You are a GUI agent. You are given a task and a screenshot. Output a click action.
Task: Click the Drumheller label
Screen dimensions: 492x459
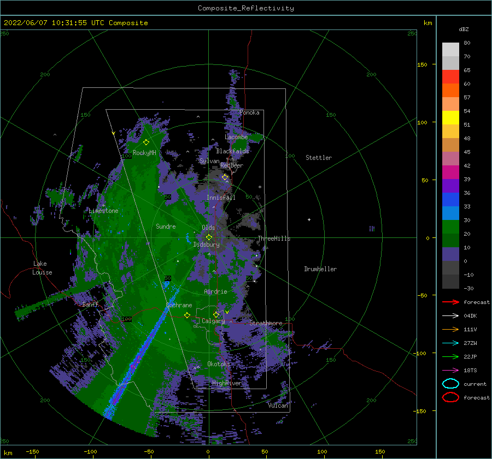(320, 269)
